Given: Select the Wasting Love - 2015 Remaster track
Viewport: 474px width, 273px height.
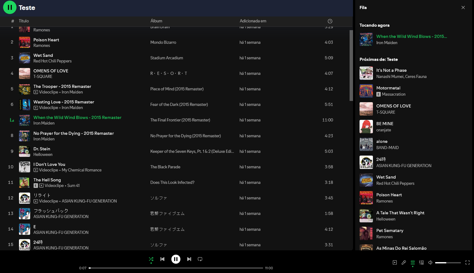Looking at the screenshot, I should pos(64,102).
